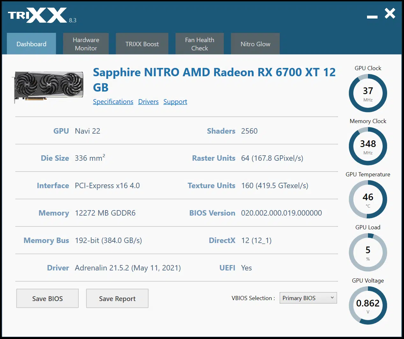404x339 pixels.
Task: Open the Drivers link
Action: tap(148, 102)
